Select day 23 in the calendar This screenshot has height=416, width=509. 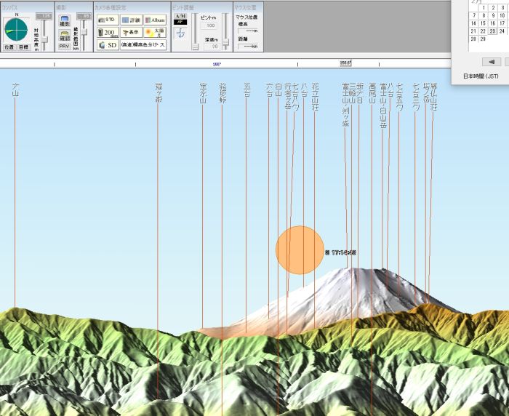(x=493, y=31)
